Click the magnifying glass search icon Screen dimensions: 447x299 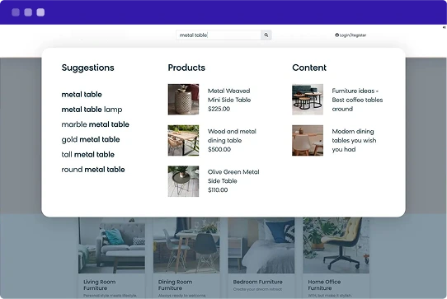tap(266, 35)
